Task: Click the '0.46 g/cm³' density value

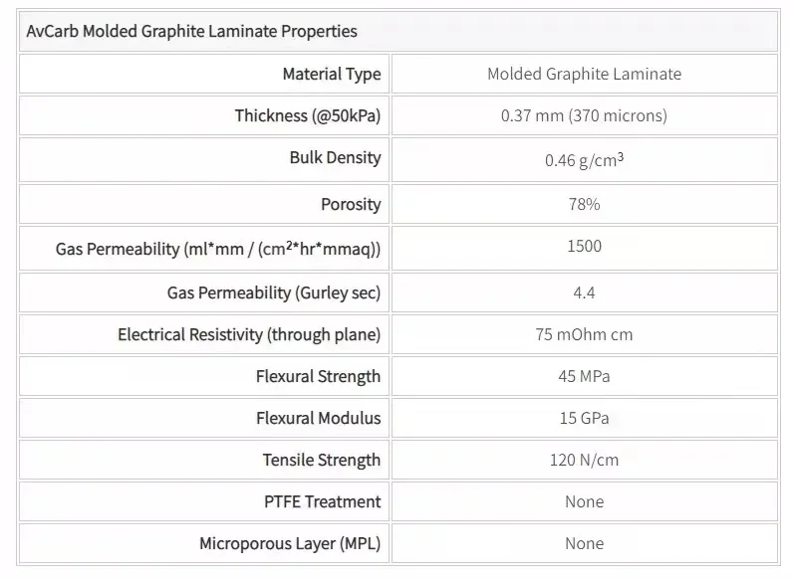Action: tap(584, 159)
